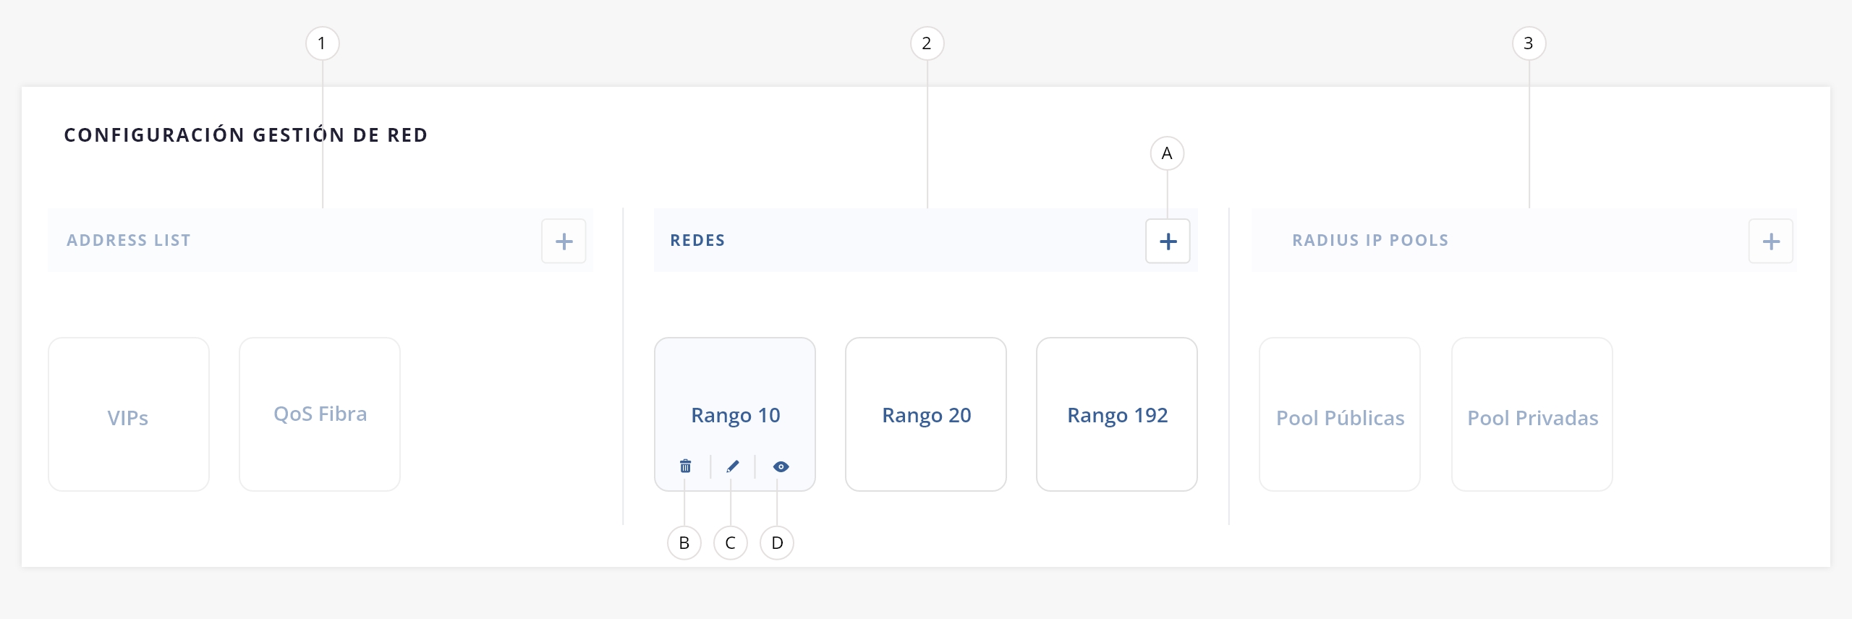The width and height of the screenshot is (1852, 619).
Task: Select the VIPs address list card
Action: (x=129, y=414)
